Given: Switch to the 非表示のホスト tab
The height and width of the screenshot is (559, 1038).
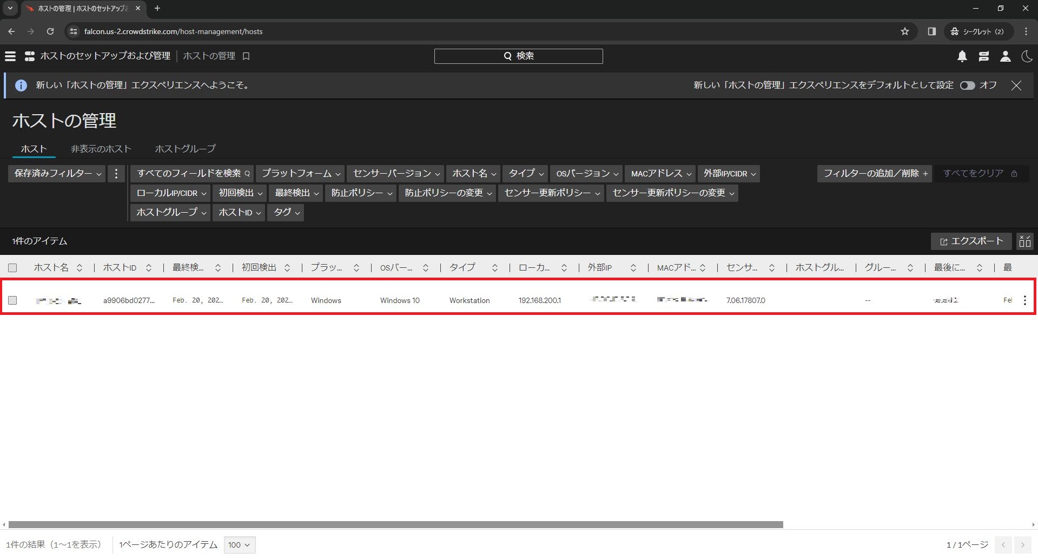Looking at the screenshot, I should click(x=101, y=148).
